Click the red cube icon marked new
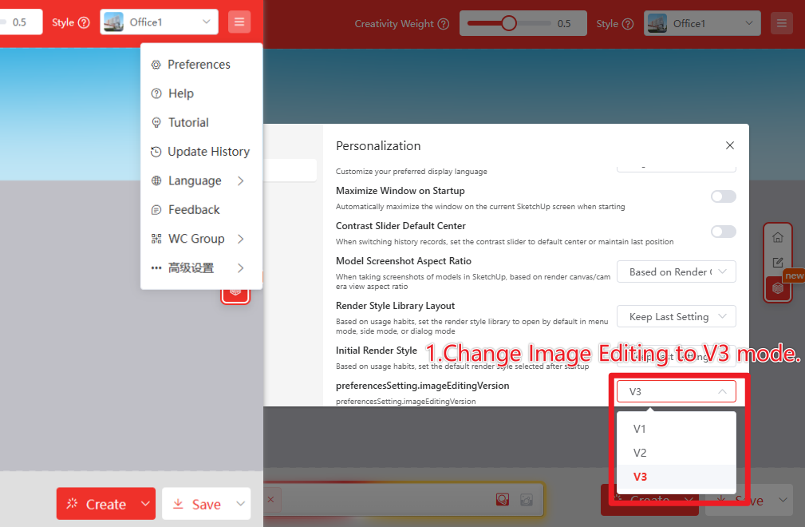This screenshot has height=527, width=805. point(777,288)
